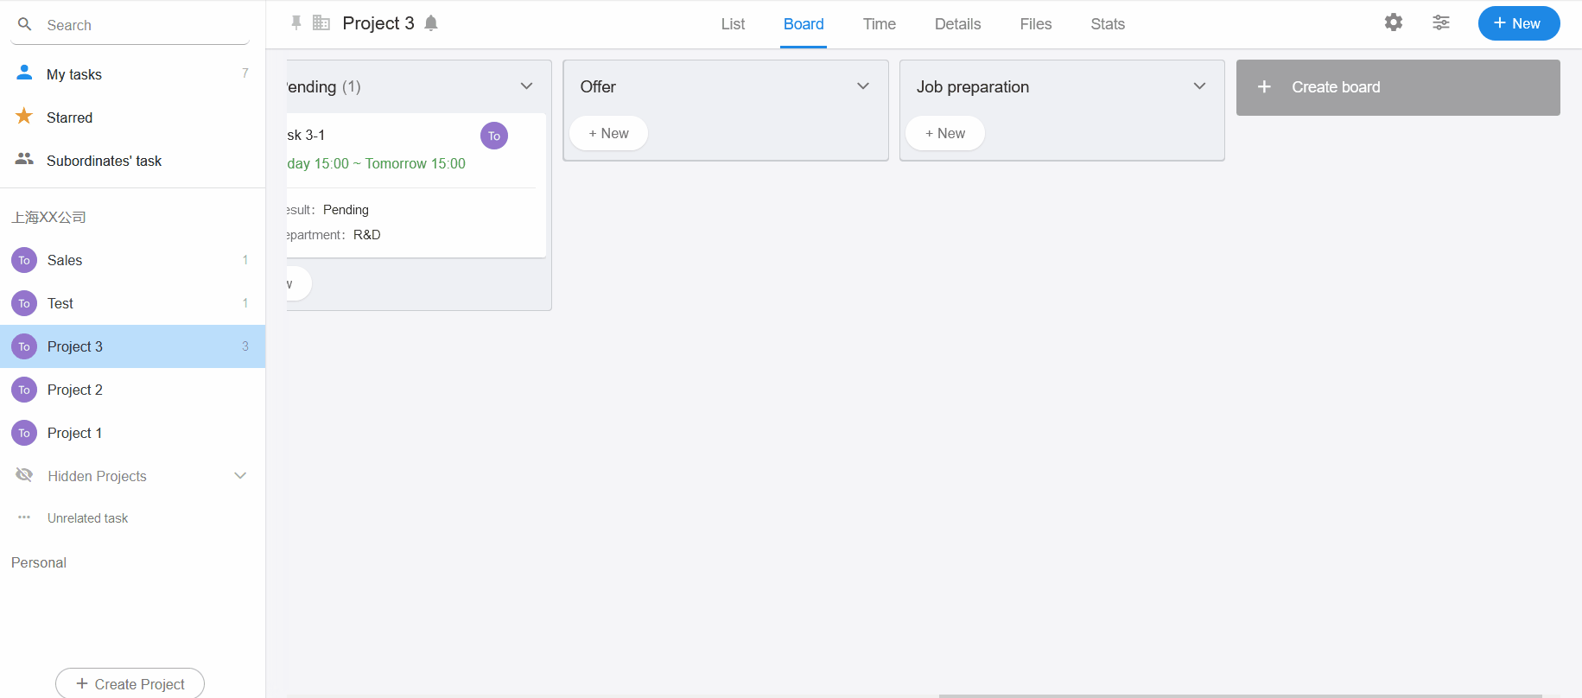Click the Personal section heading
Viewport: 1582px width, 698px height.
[x=39, y=562]
